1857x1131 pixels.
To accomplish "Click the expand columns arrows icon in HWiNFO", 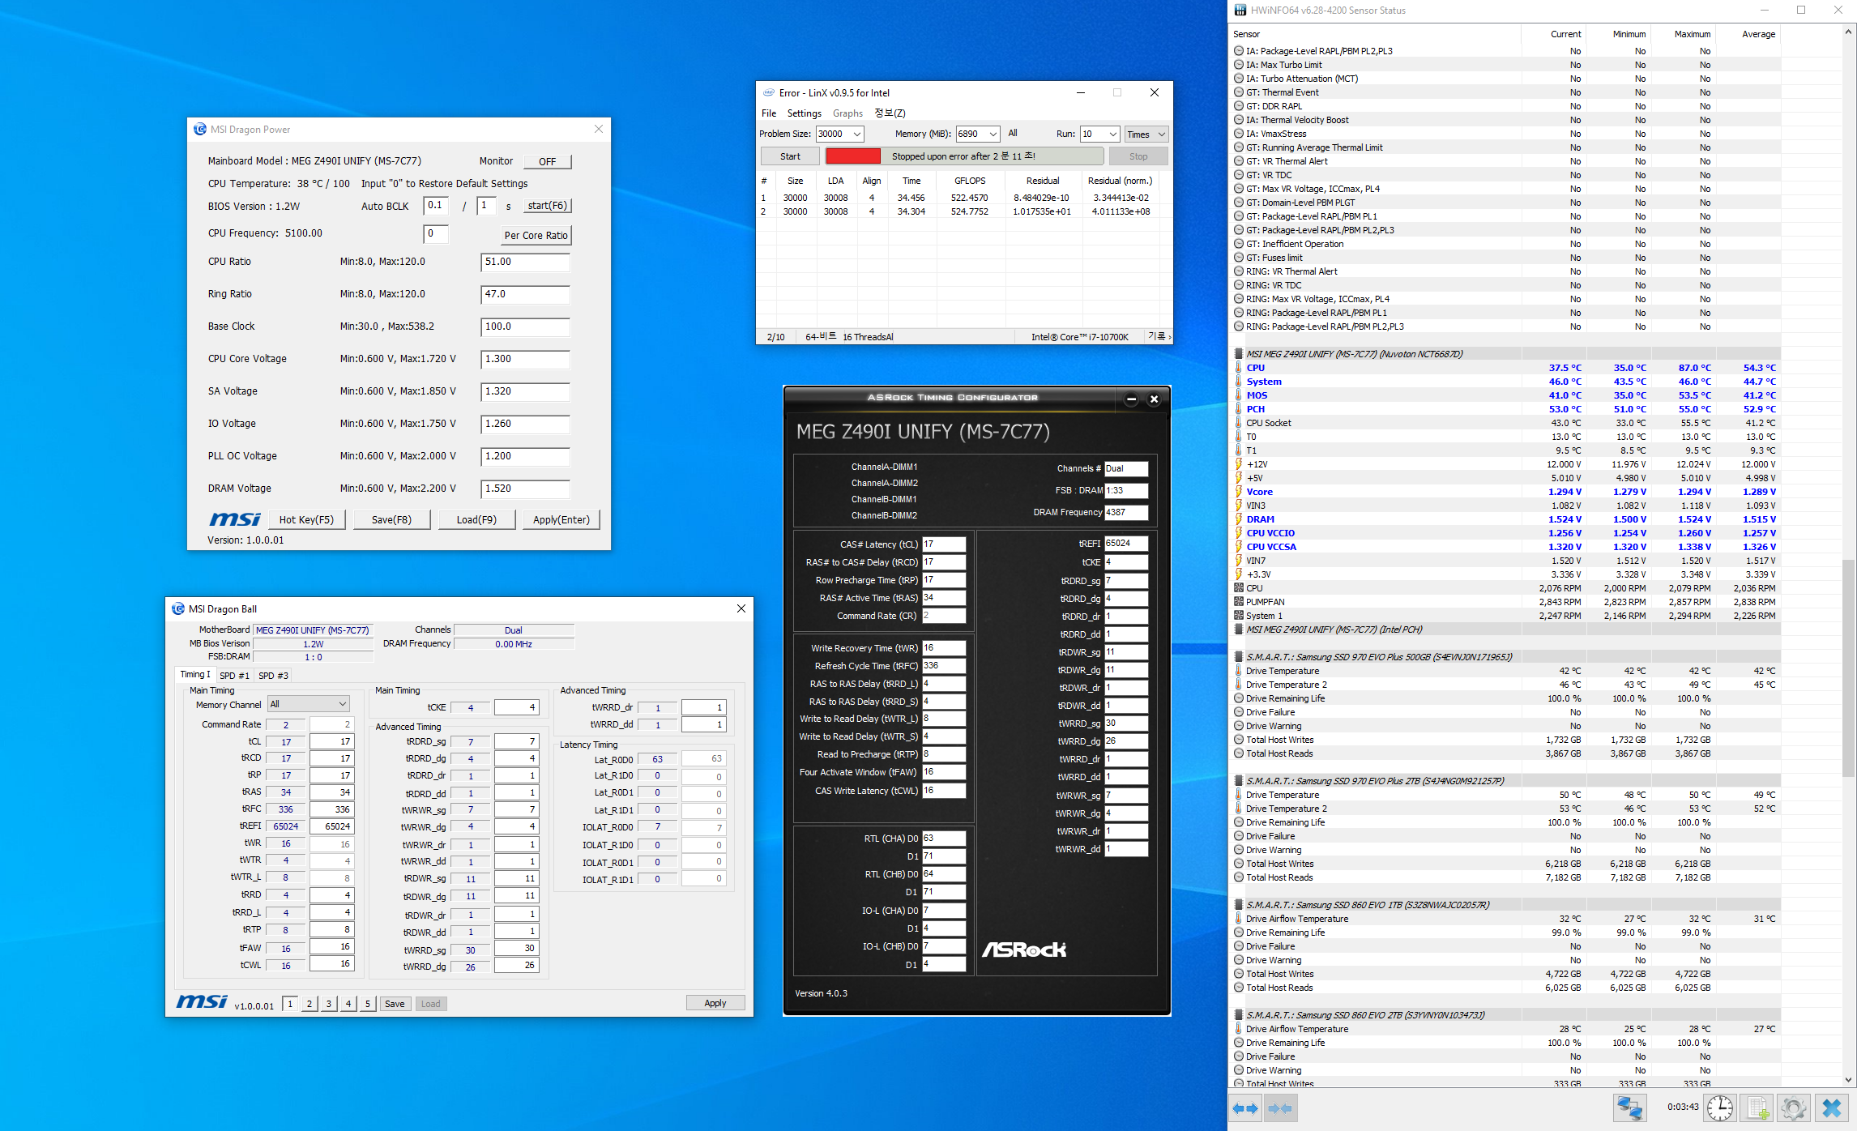I will (1245, 1108).
